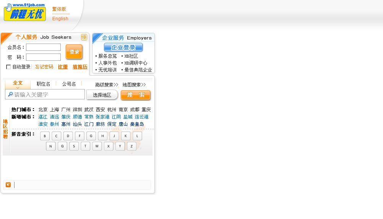This screenshot has height=219, width=383.
Task: Switch to 繁体版 traditional version
Action: [59, 9]
